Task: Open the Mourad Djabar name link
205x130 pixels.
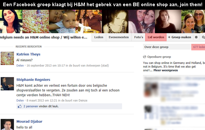Action: [x=29, y=122]
